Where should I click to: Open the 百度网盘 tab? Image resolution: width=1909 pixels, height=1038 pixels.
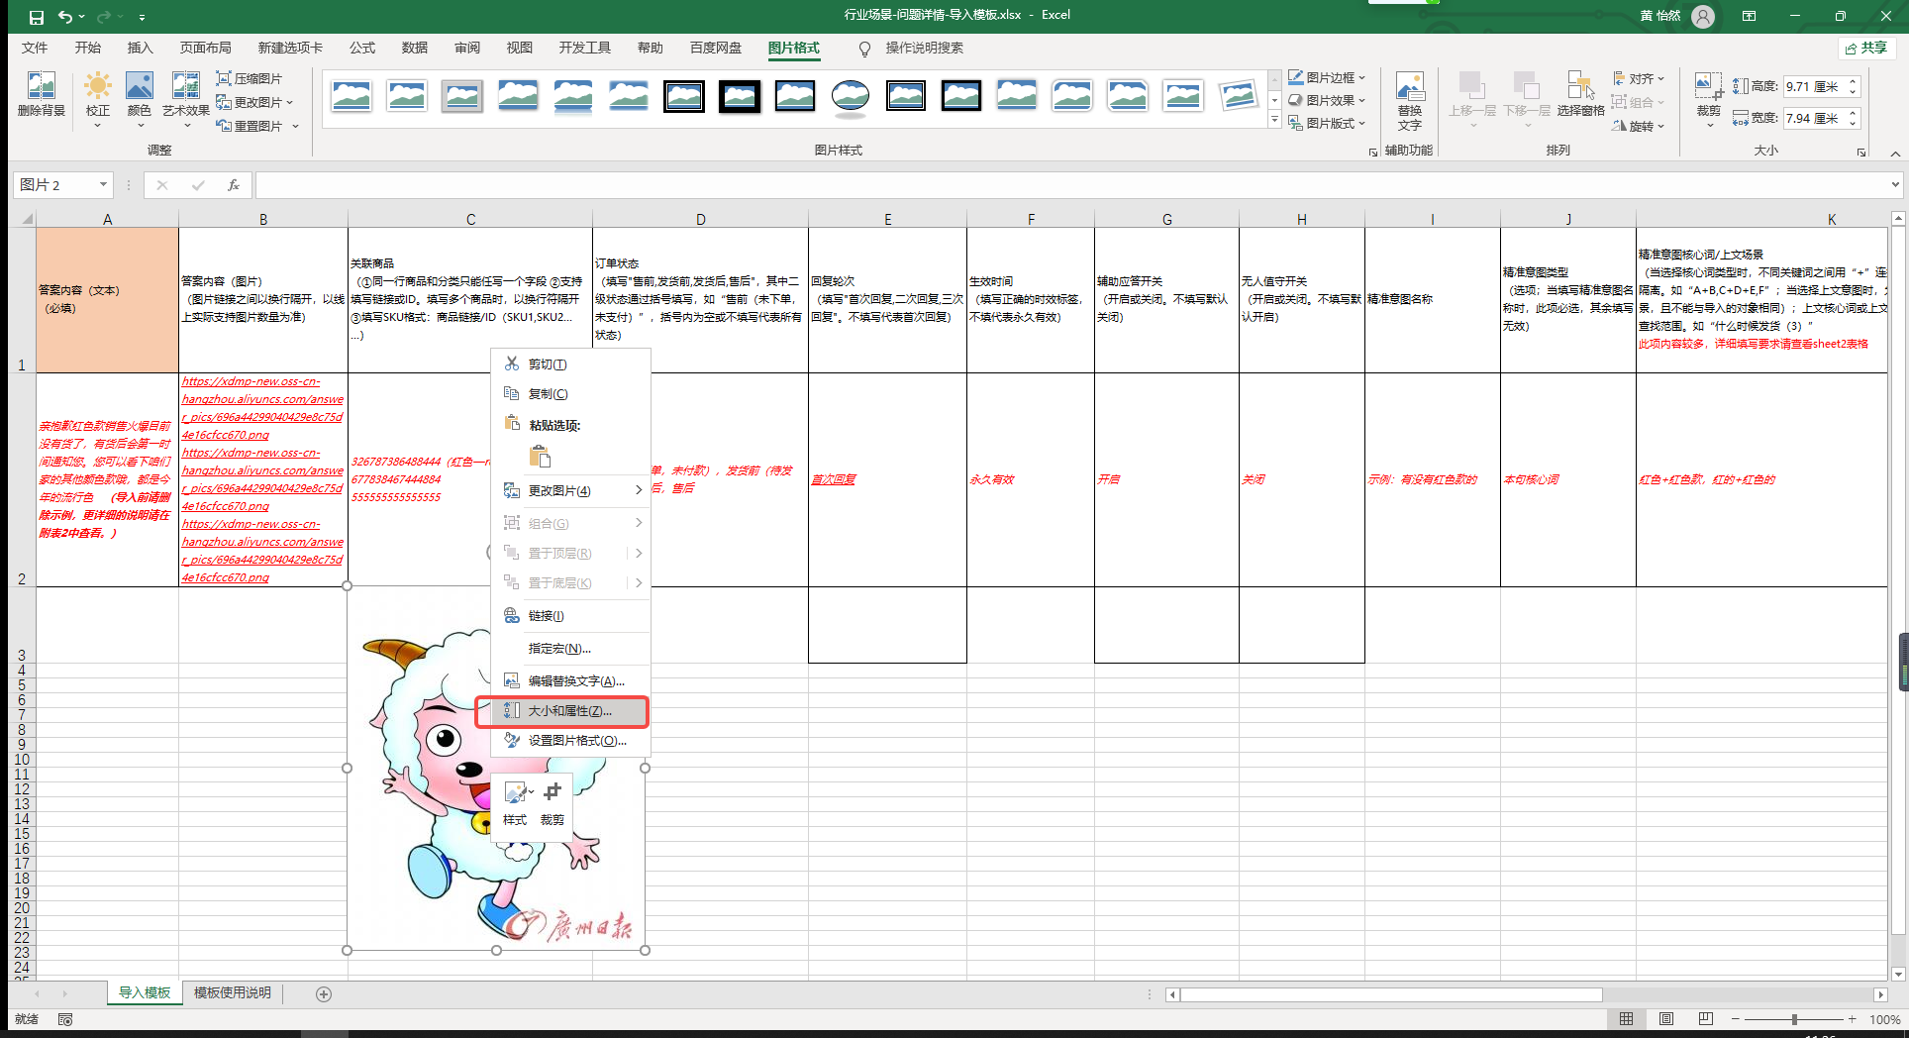[716, 48]
